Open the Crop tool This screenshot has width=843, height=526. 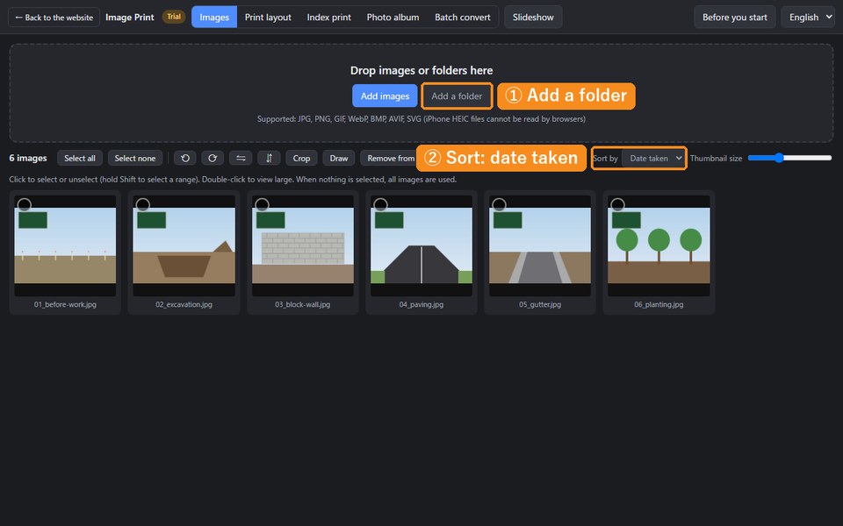[x=301, y=158]
